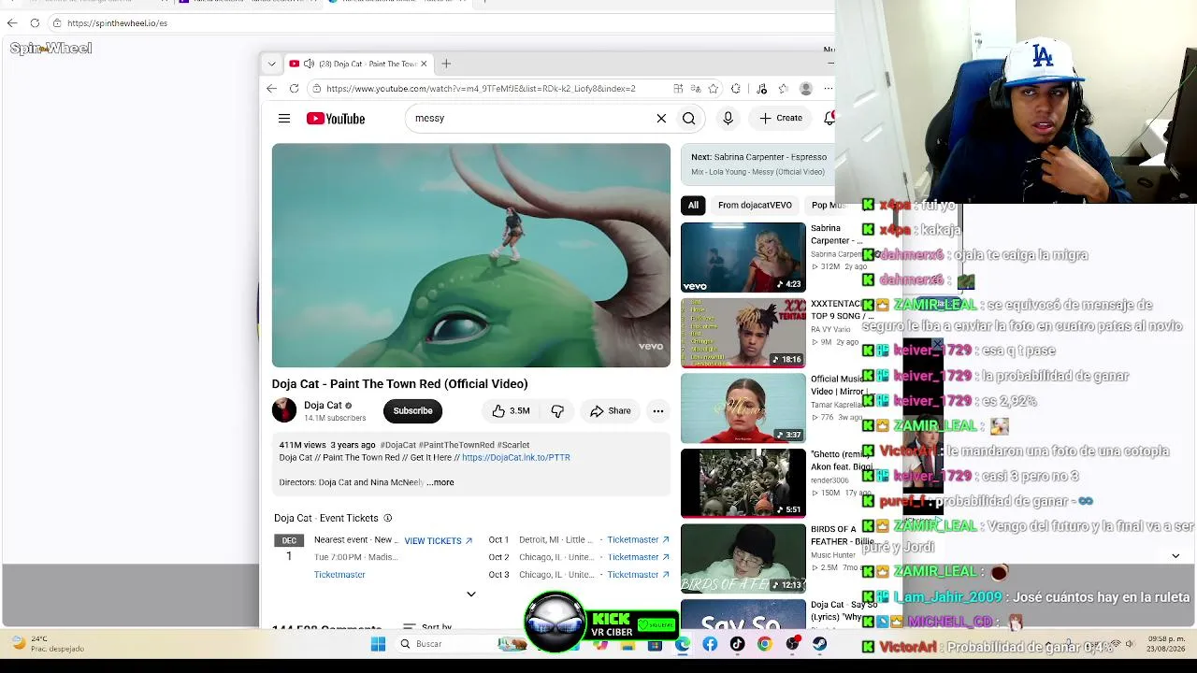Open Official Music Video Mirror thumbnail 3:37
Image resolution: width=1197 pixels, height=673 pixels.
click(x=743, y=408)
